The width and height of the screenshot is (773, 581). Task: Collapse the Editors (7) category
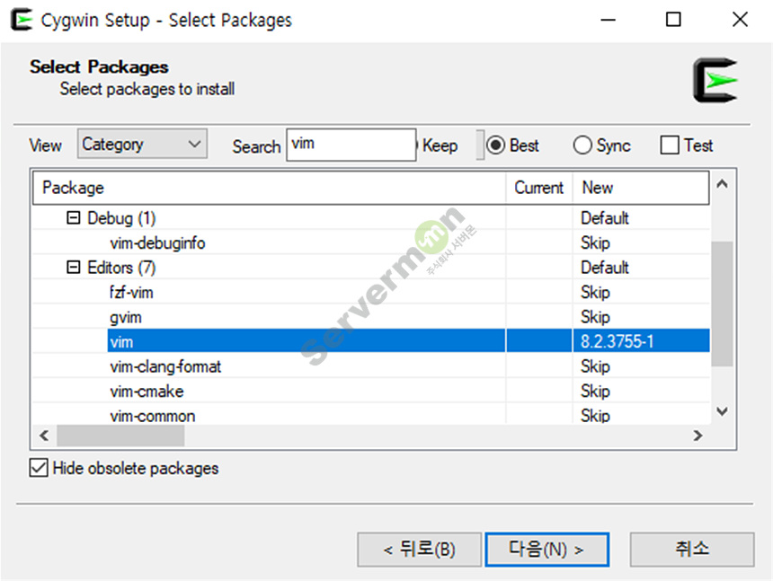[x=73, y=268]
